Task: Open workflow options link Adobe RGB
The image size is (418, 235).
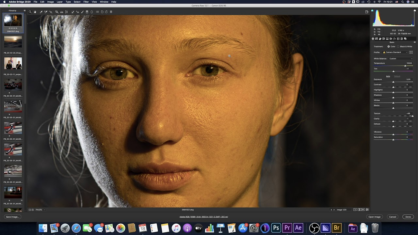Action: 204,217
